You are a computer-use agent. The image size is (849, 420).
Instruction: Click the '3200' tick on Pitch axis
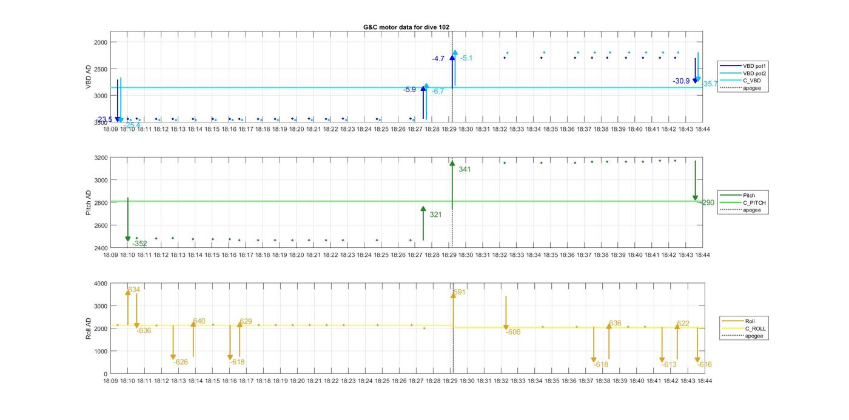coord(101,158)
